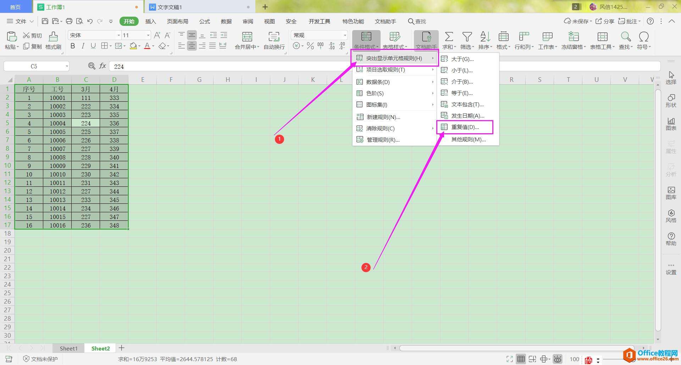Select 重复值(D)... from the submenu
The width and height of the screenshot is (681, 365).
click(x=464, y=127)
